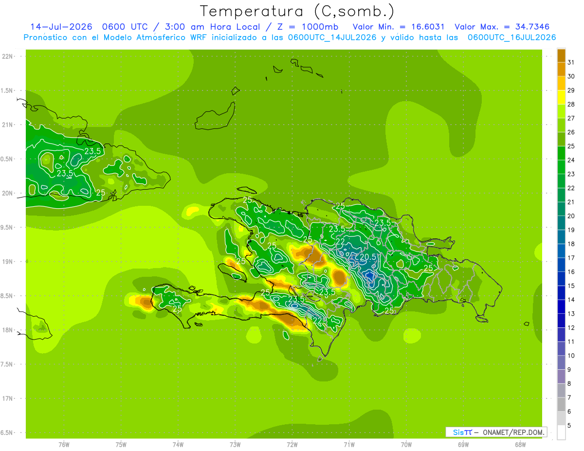Select the '14-Jul-2026' forecast date text
This screenshot has width=584, height=451.
[62, 27]
